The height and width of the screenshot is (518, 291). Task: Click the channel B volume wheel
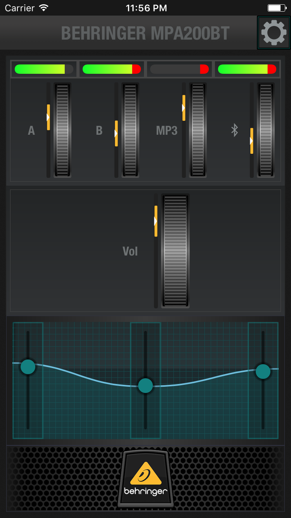click(130, 130)
